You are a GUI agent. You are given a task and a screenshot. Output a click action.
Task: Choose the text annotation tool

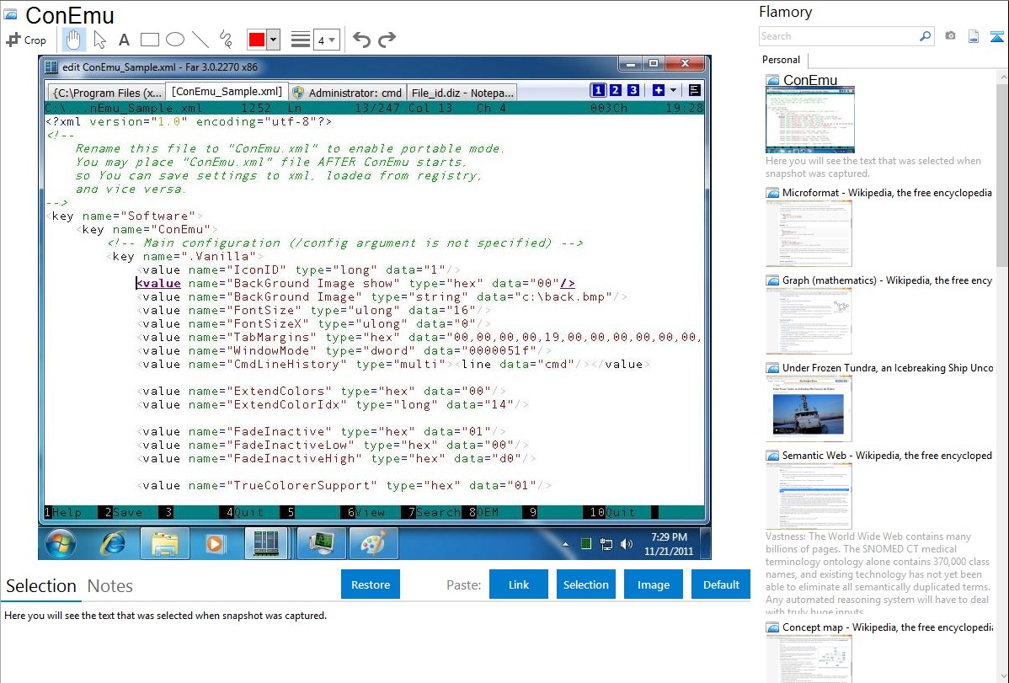124,40
